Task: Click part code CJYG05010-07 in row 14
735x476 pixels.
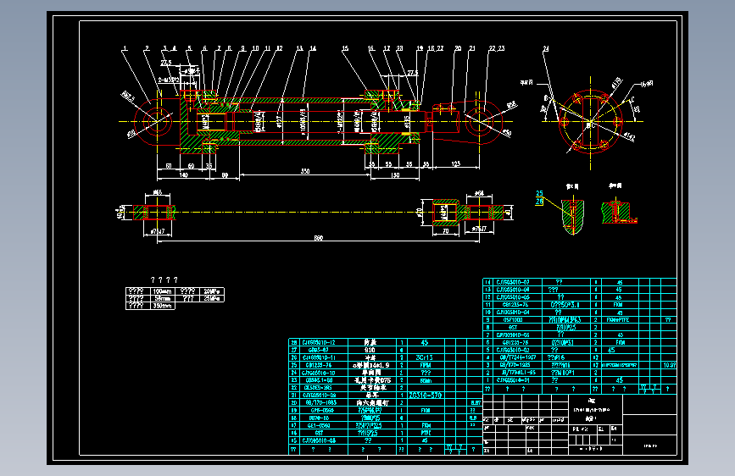Action: tap(512, 282)
